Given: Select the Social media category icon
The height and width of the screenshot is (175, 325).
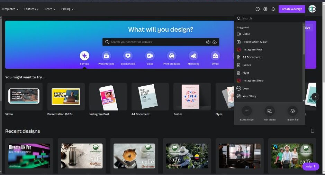Looking at the screenshot, I should coord(128,56).
